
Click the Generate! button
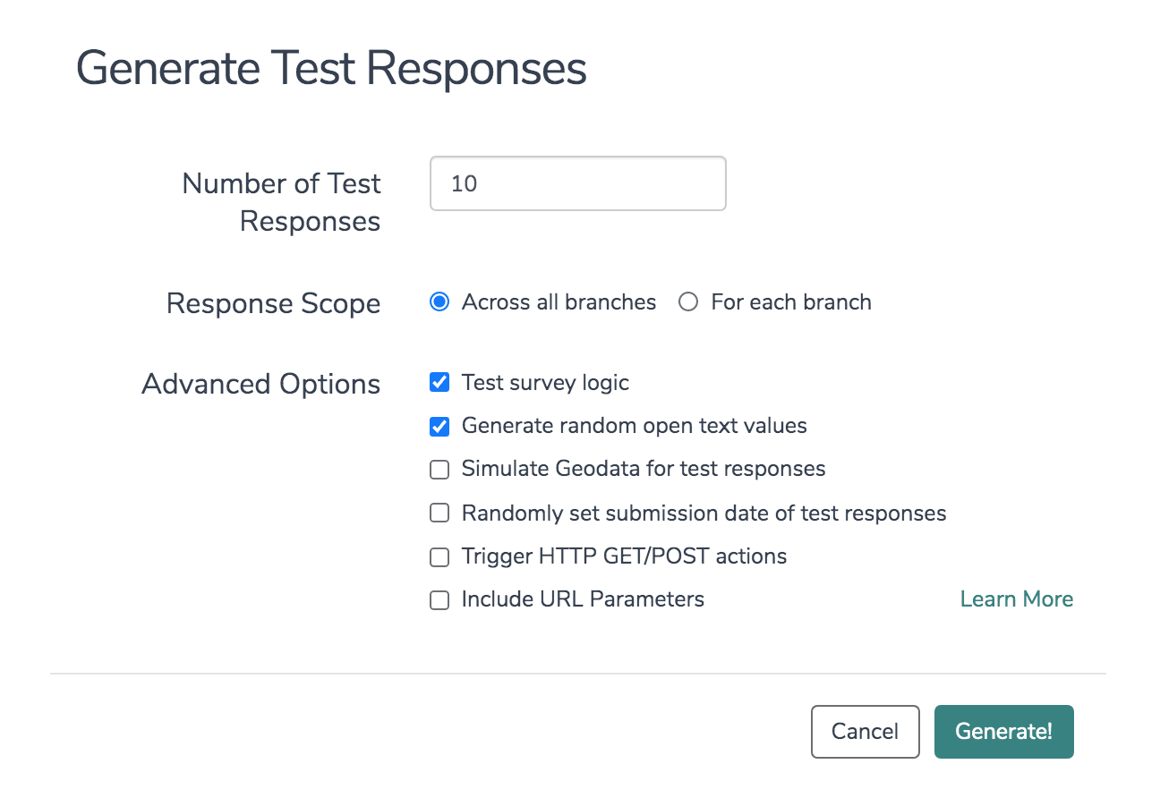click(x=1004, y=732)
